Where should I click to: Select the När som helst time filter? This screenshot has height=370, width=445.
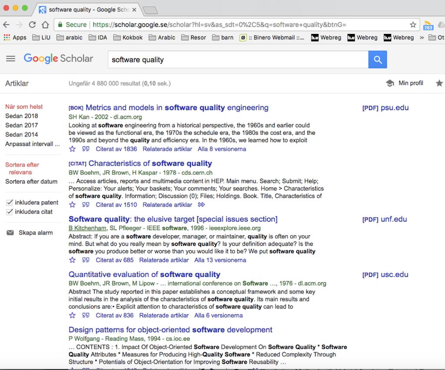(x=24, y=107)
